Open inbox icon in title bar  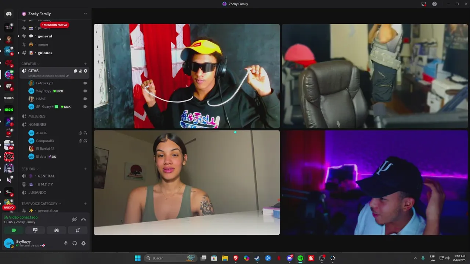[x=424, y=4]
